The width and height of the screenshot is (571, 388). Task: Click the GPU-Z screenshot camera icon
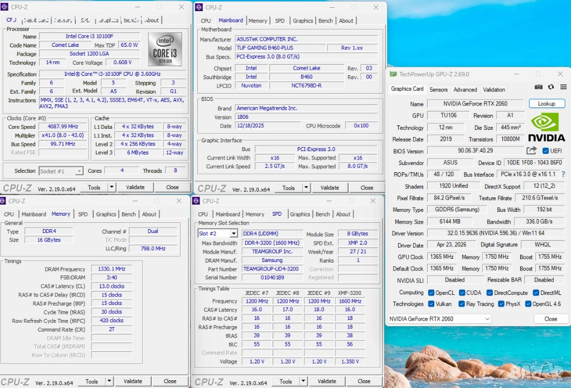point(538,87)
